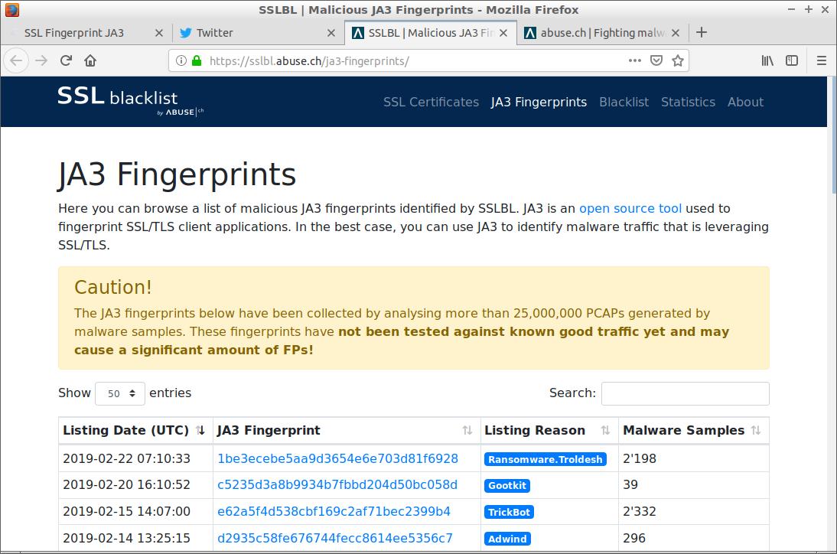Select sample count 296
This screenshot has height=554, width=837.
tap(634, 538)
